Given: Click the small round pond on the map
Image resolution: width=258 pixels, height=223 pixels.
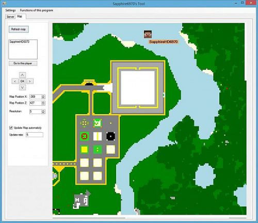Looking at the screenshot, I should pos(205,176).
